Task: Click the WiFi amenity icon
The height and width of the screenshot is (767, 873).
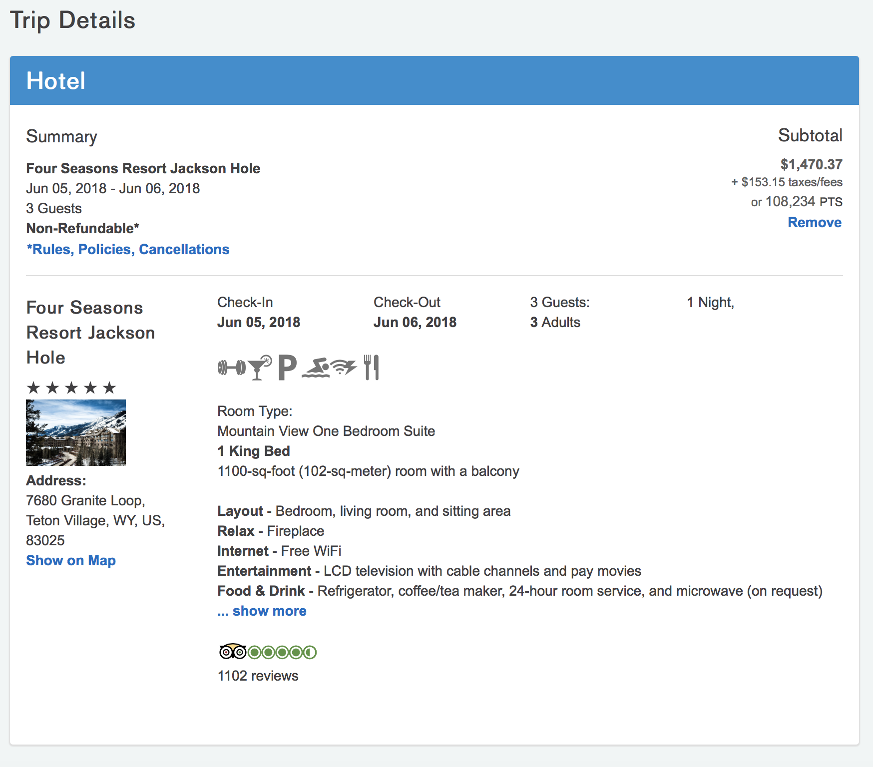Action: (344, 367)
